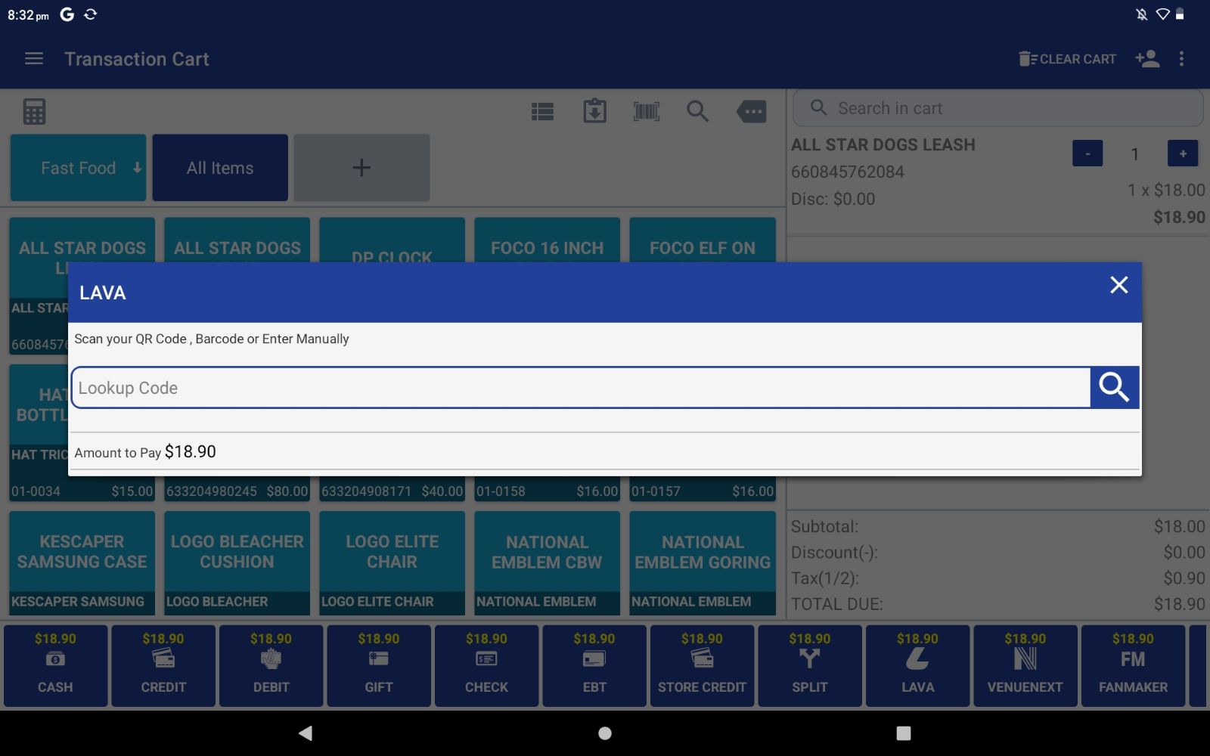Open the hamburger navigation menu
This screenshot has width=1210, height=756.
pos(34,59)
